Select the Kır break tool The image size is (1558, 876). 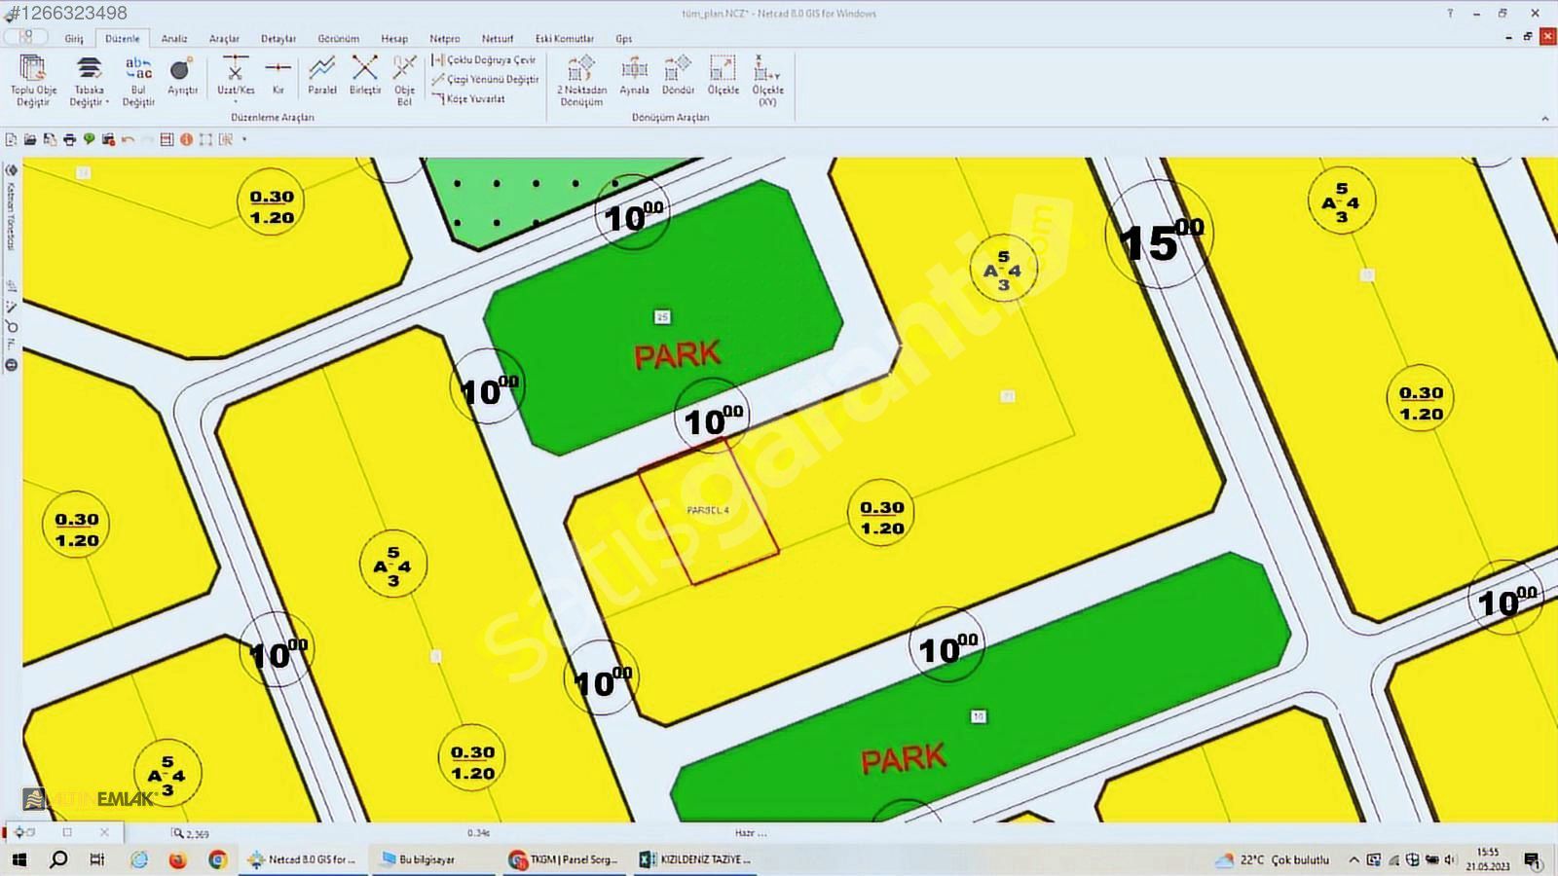pos(278,76)
